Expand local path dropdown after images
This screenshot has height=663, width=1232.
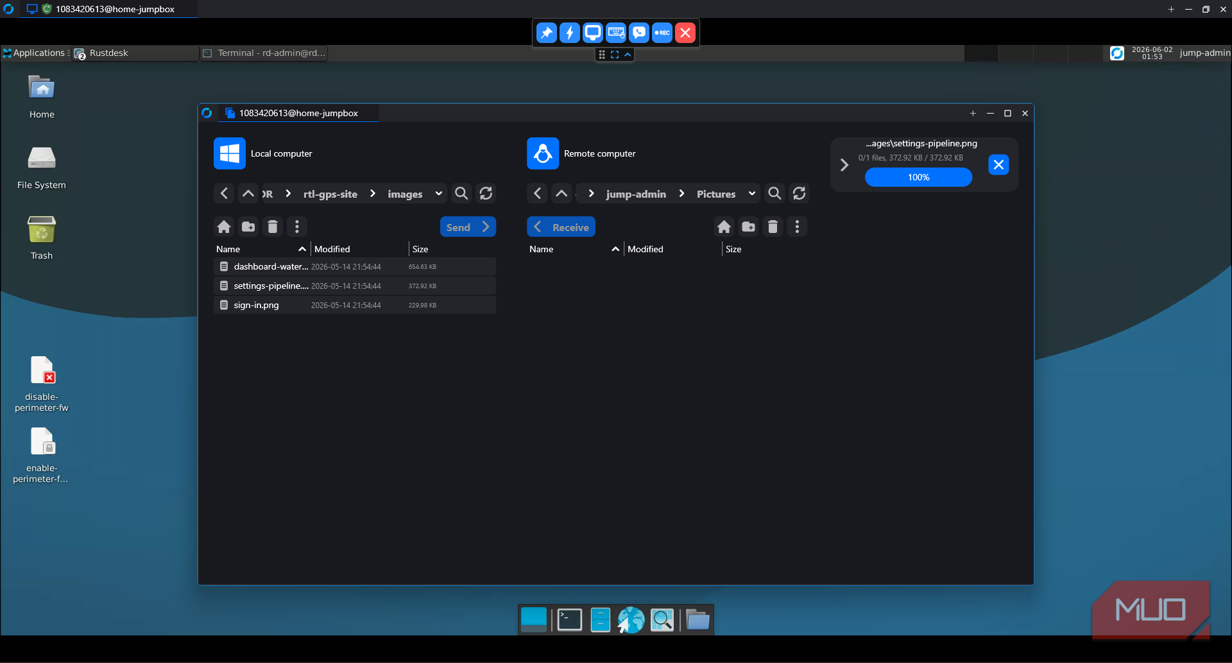(x=439, y=193)
